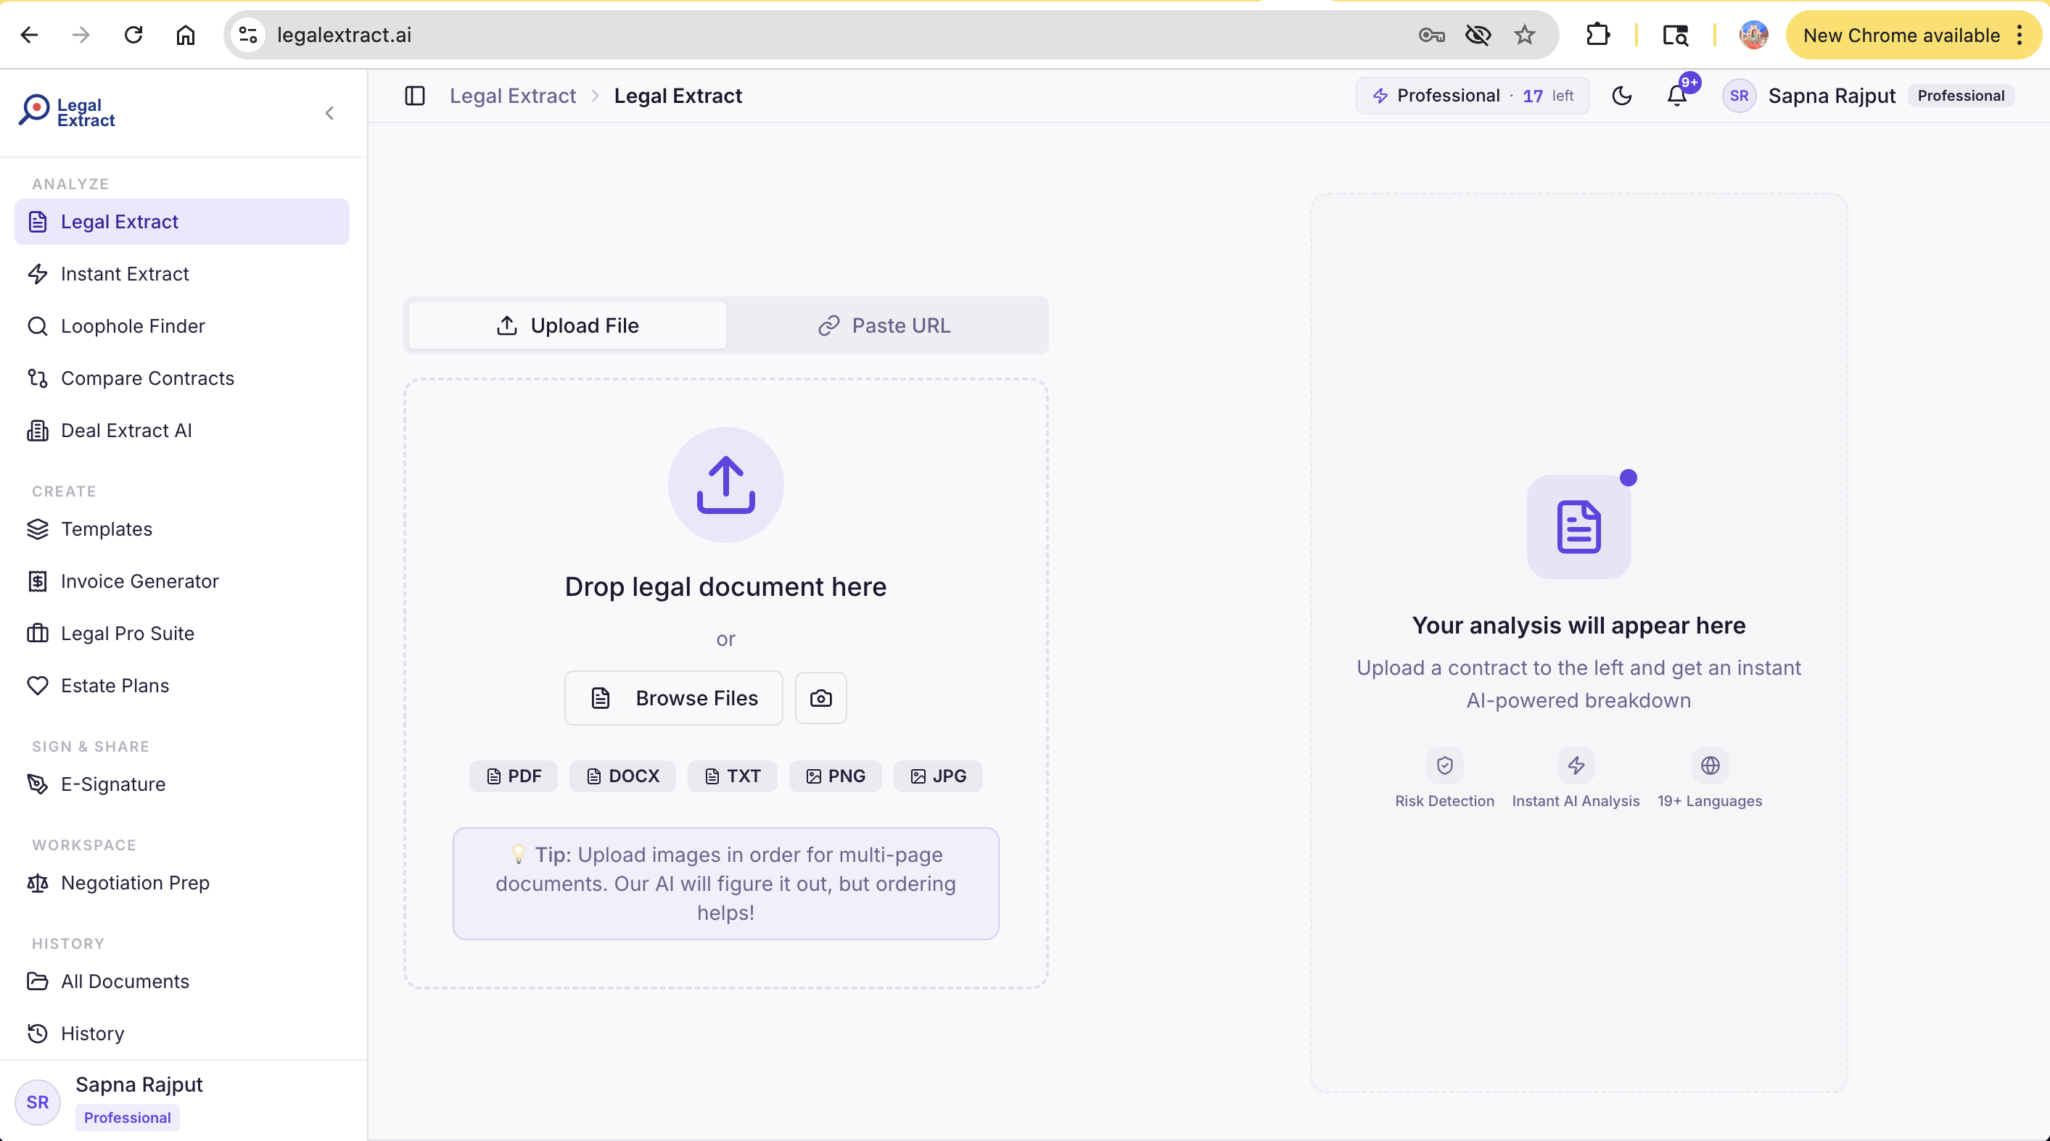The width and height of the screenshot is (2050, 1141).
Task: Go to Invoice Generator
Action: pyautogui.click(x=181, y=581)
